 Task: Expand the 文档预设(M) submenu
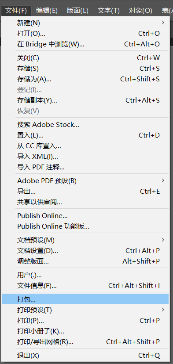pos(85,240)
